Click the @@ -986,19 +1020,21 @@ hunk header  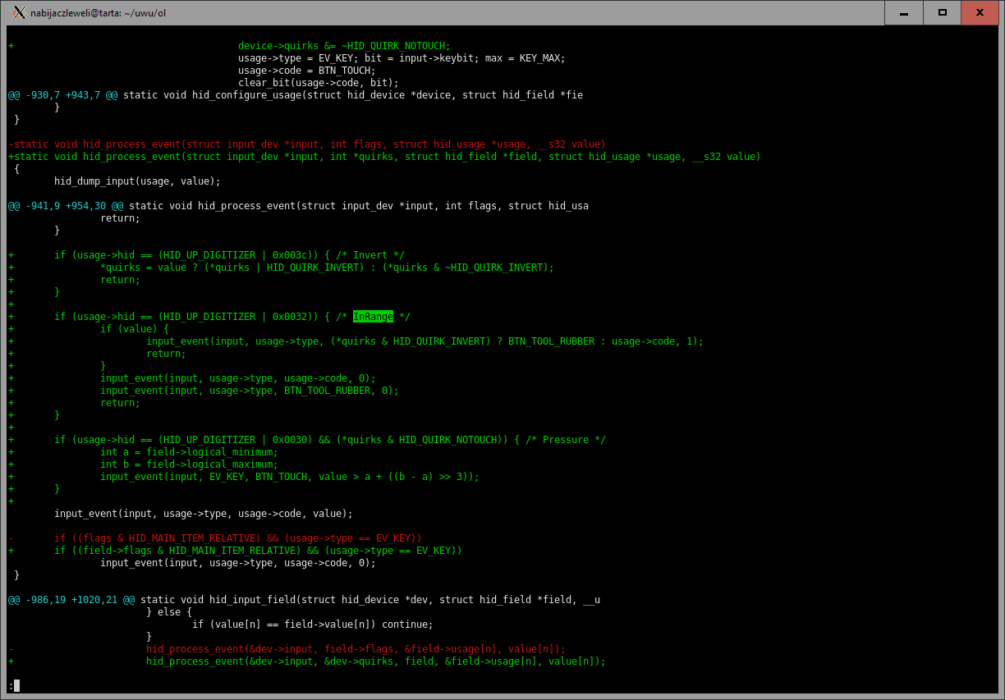[x=71, y=600]
